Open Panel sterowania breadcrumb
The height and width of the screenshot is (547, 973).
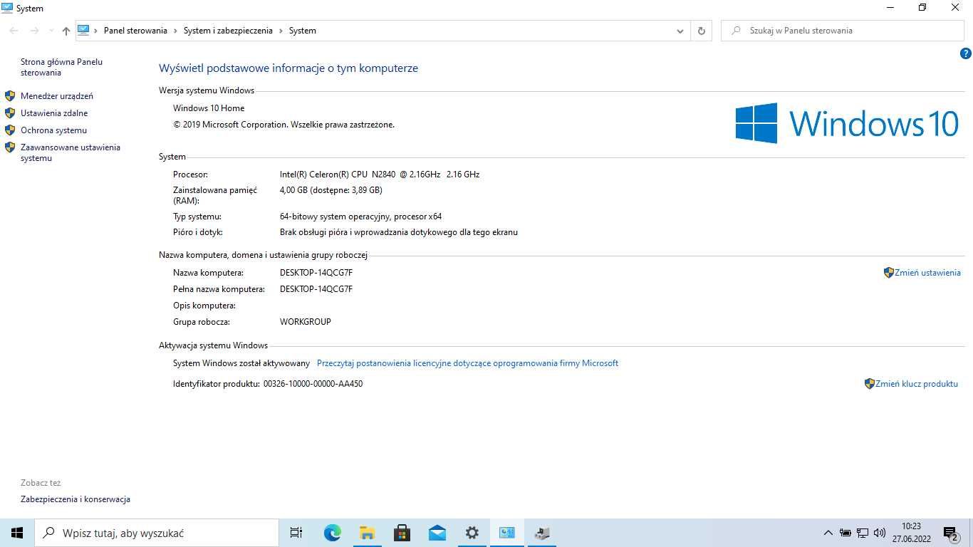(x=135, y=31)
